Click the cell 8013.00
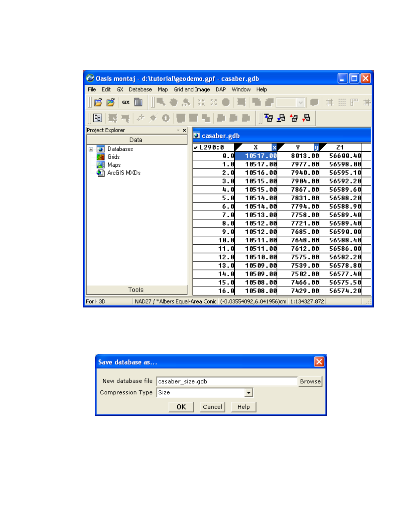The width and height of the screenshot is (405, 524). click(299, 156)
